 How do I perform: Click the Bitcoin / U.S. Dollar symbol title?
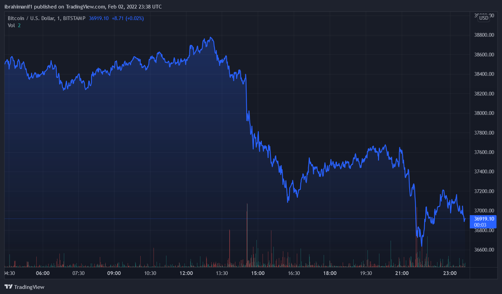coord(31,18)
